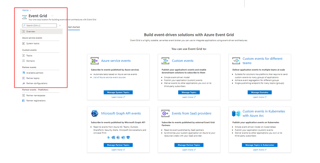This screenshot has width=320, height=163.
Task: Click the Partner topics sidebar icon
Action: click(23, 78)
